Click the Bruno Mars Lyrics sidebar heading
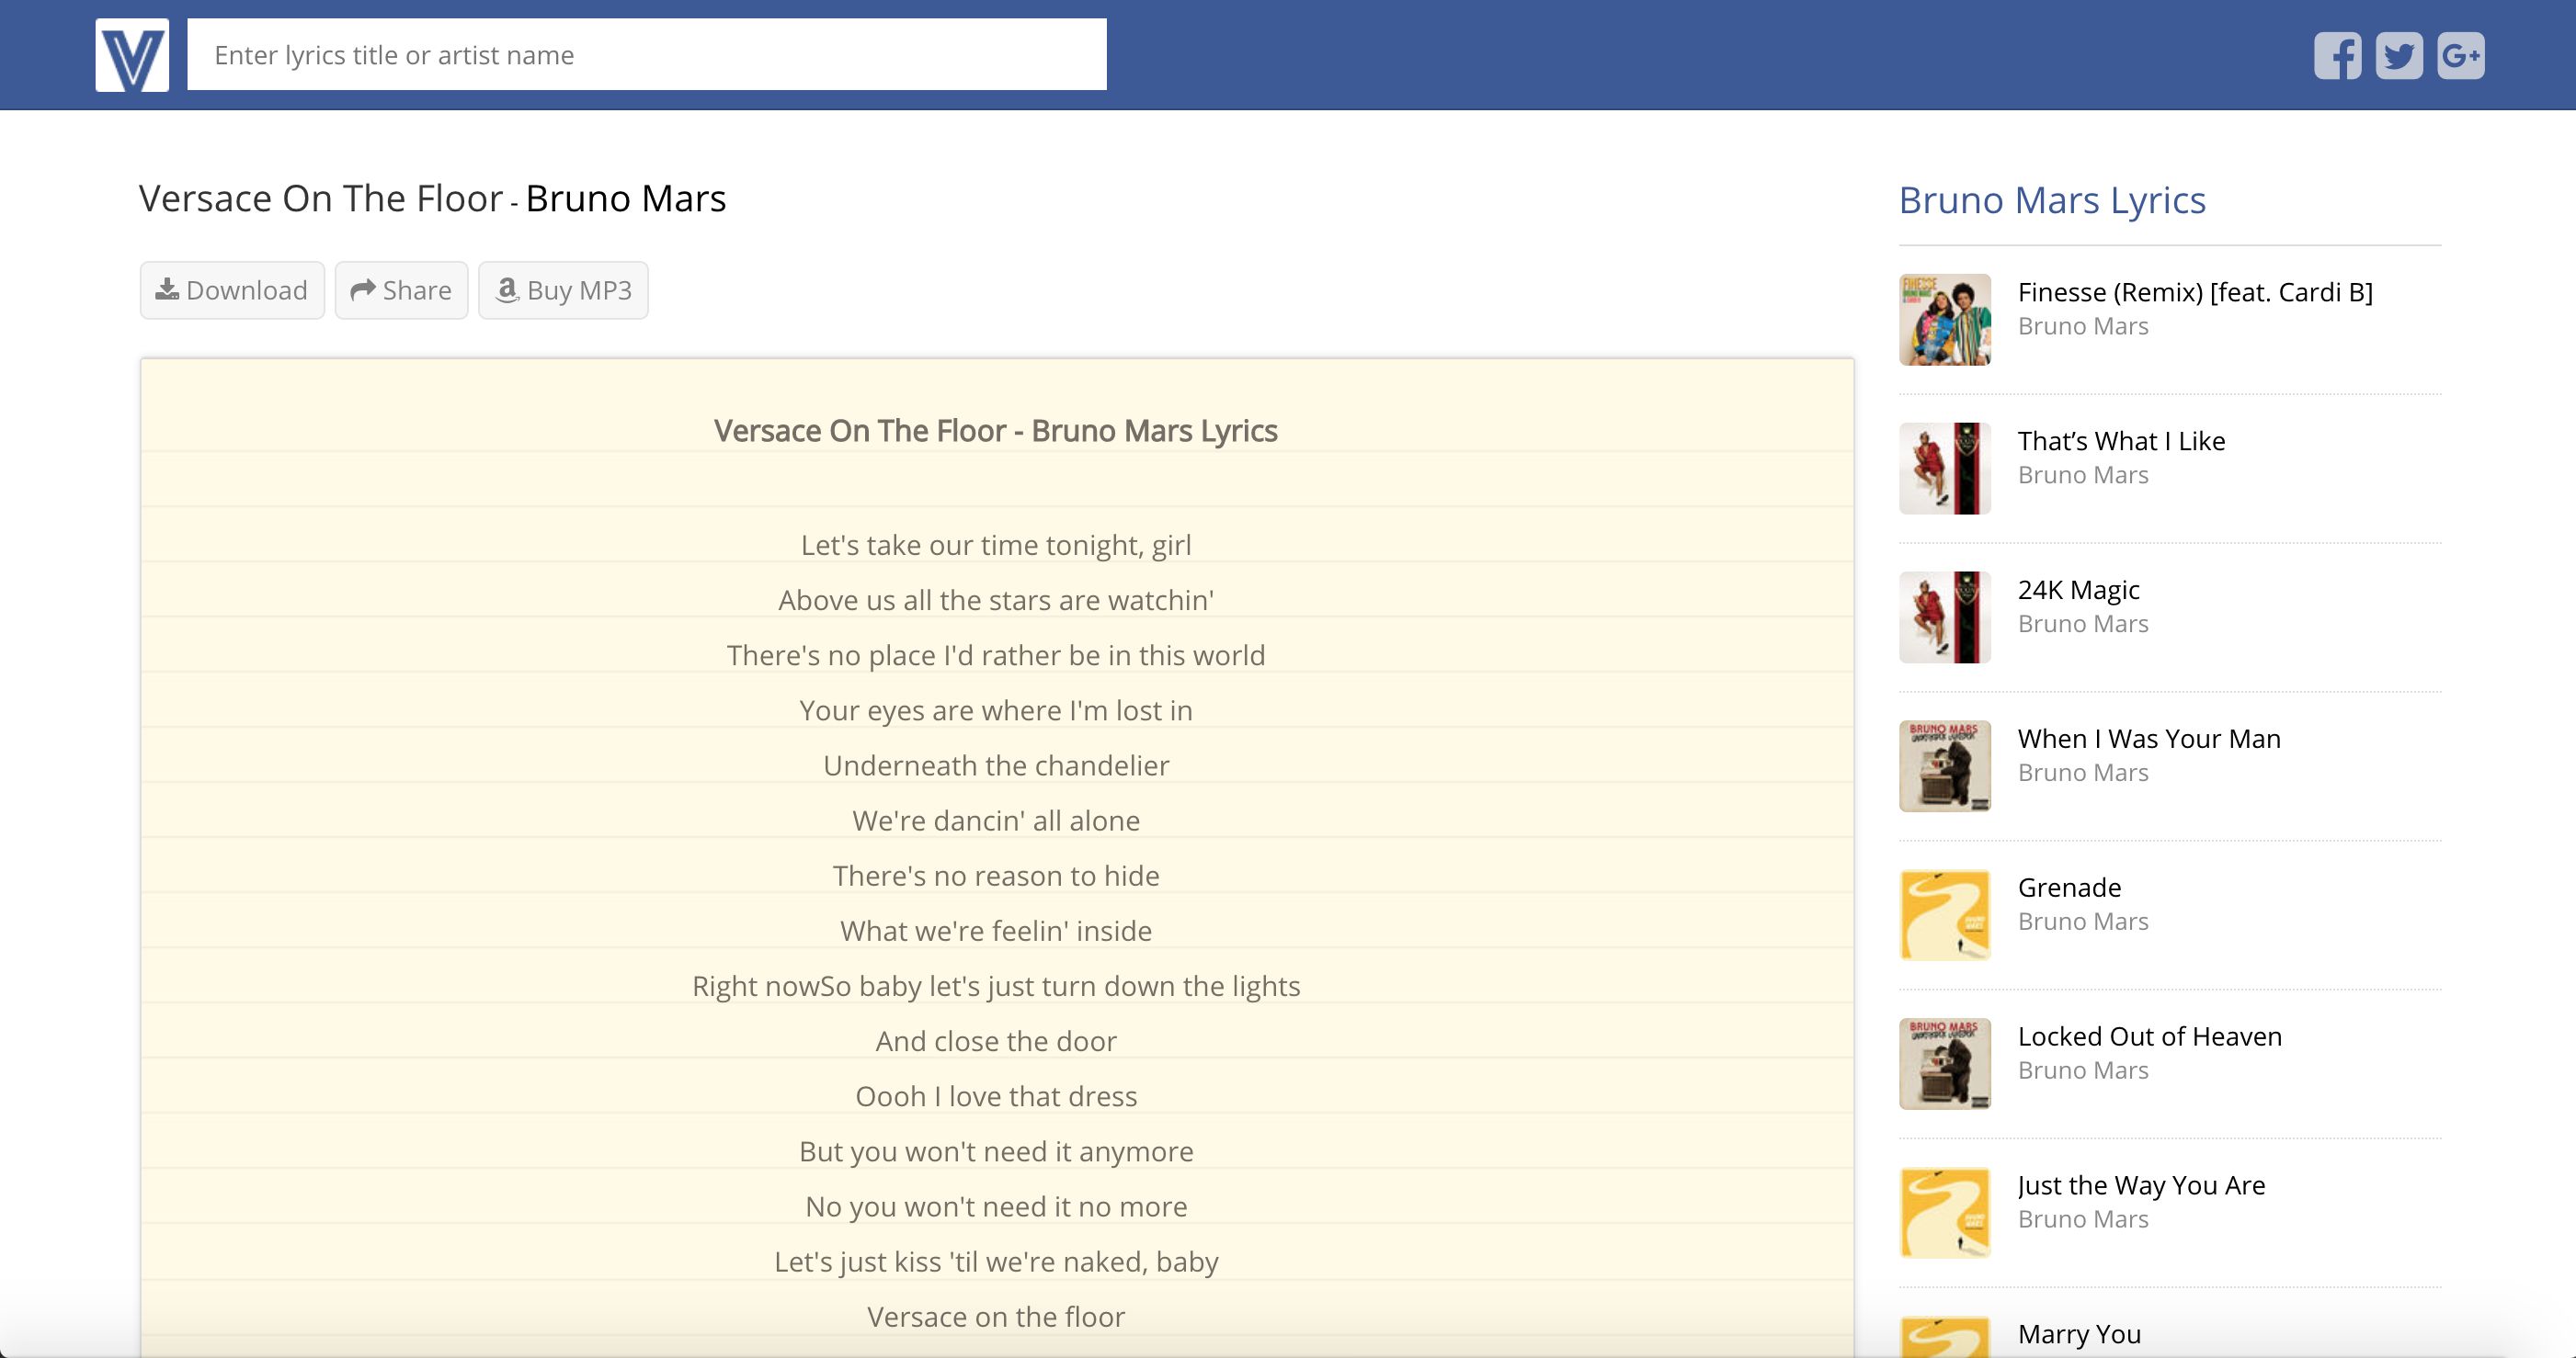2576x1358 pixels. (2052, 201)
